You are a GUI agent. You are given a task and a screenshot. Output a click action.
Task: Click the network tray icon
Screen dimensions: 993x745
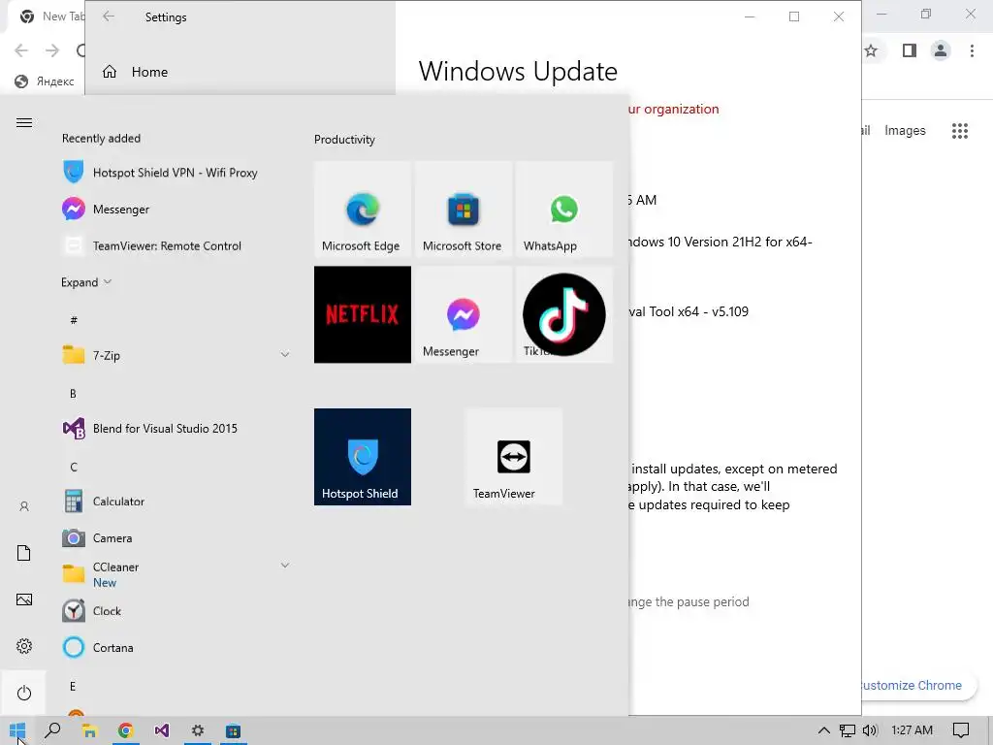(x=847, y=730)
